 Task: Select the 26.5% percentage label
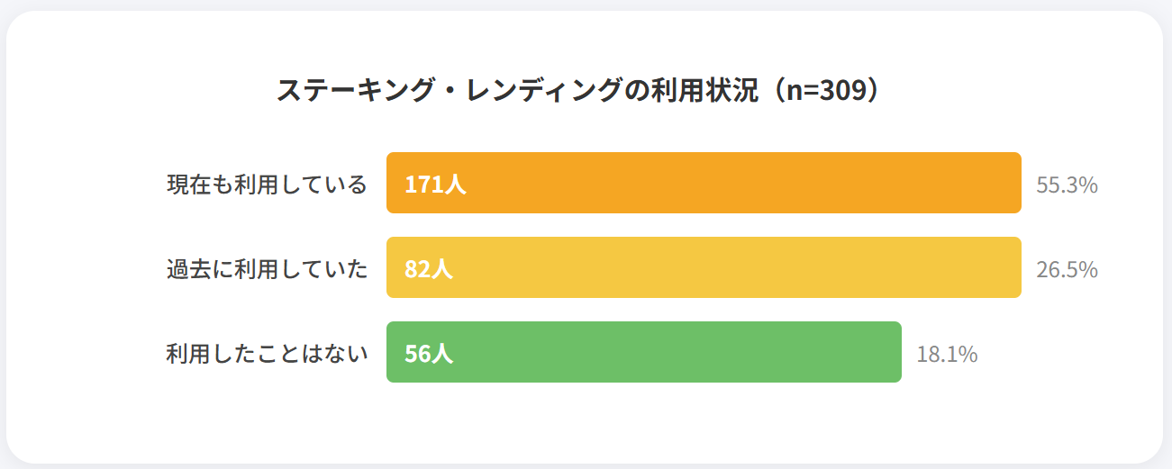point(1067,269)
